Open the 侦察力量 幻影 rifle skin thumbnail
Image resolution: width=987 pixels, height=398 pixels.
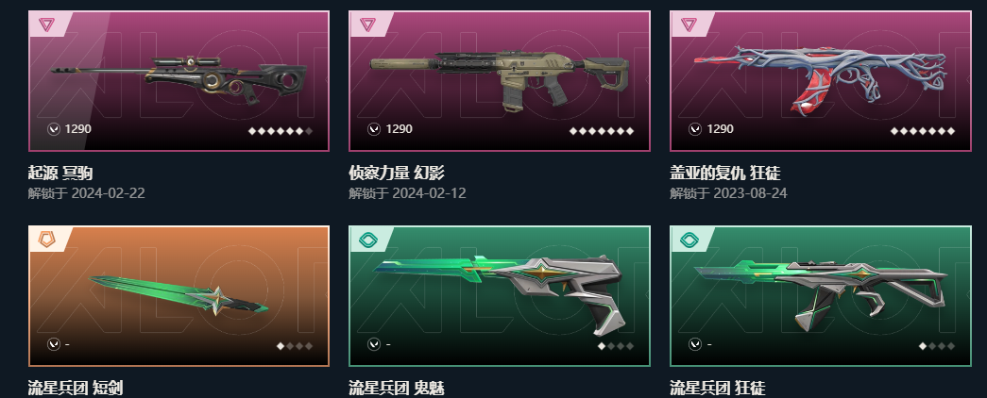pyautogui.click(x=499, y=80)
